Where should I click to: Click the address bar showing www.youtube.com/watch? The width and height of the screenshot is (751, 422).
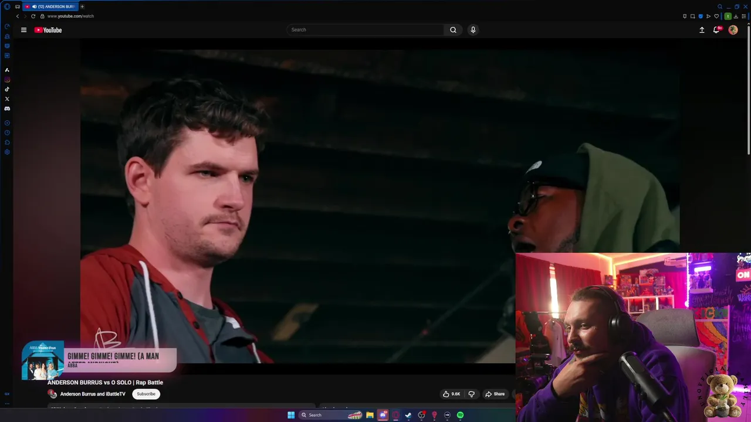[x=70, y=16]
